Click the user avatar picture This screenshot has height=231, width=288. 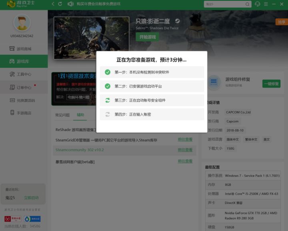[x=22, y=23]
